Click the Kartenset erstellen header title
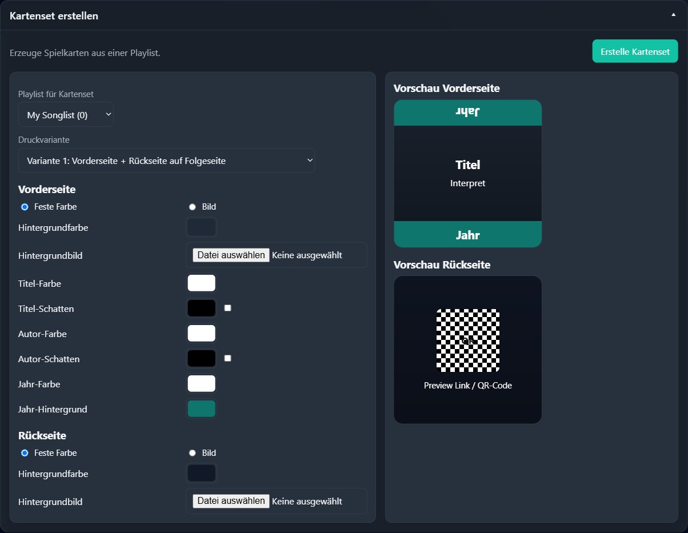 click(x=54, y=16)
